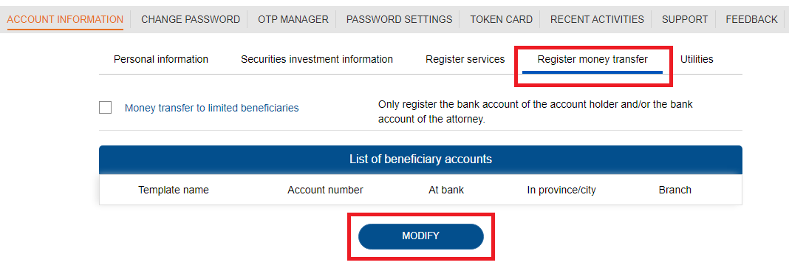
Task: Select the Personal information sub-tab
Action: pos(161,59)
